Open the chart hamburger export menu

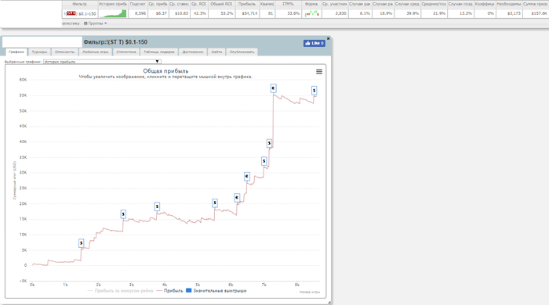319,71
